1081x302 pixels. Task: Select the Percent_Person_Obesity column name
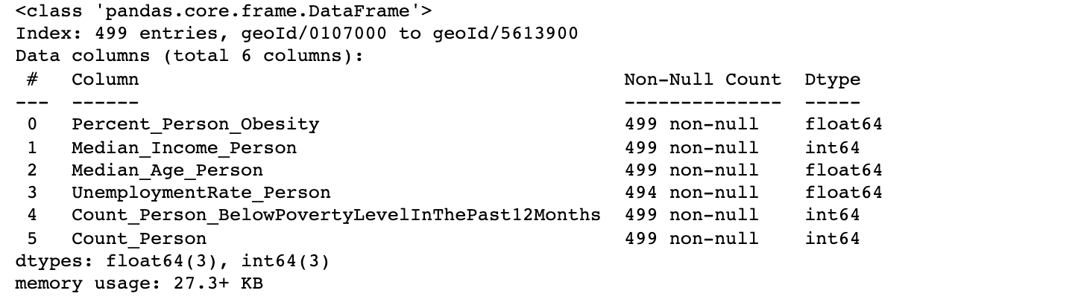(x=195, y=125)
